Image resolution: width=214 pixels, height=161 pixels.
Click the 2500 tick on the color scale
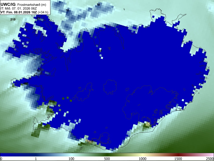210,159
